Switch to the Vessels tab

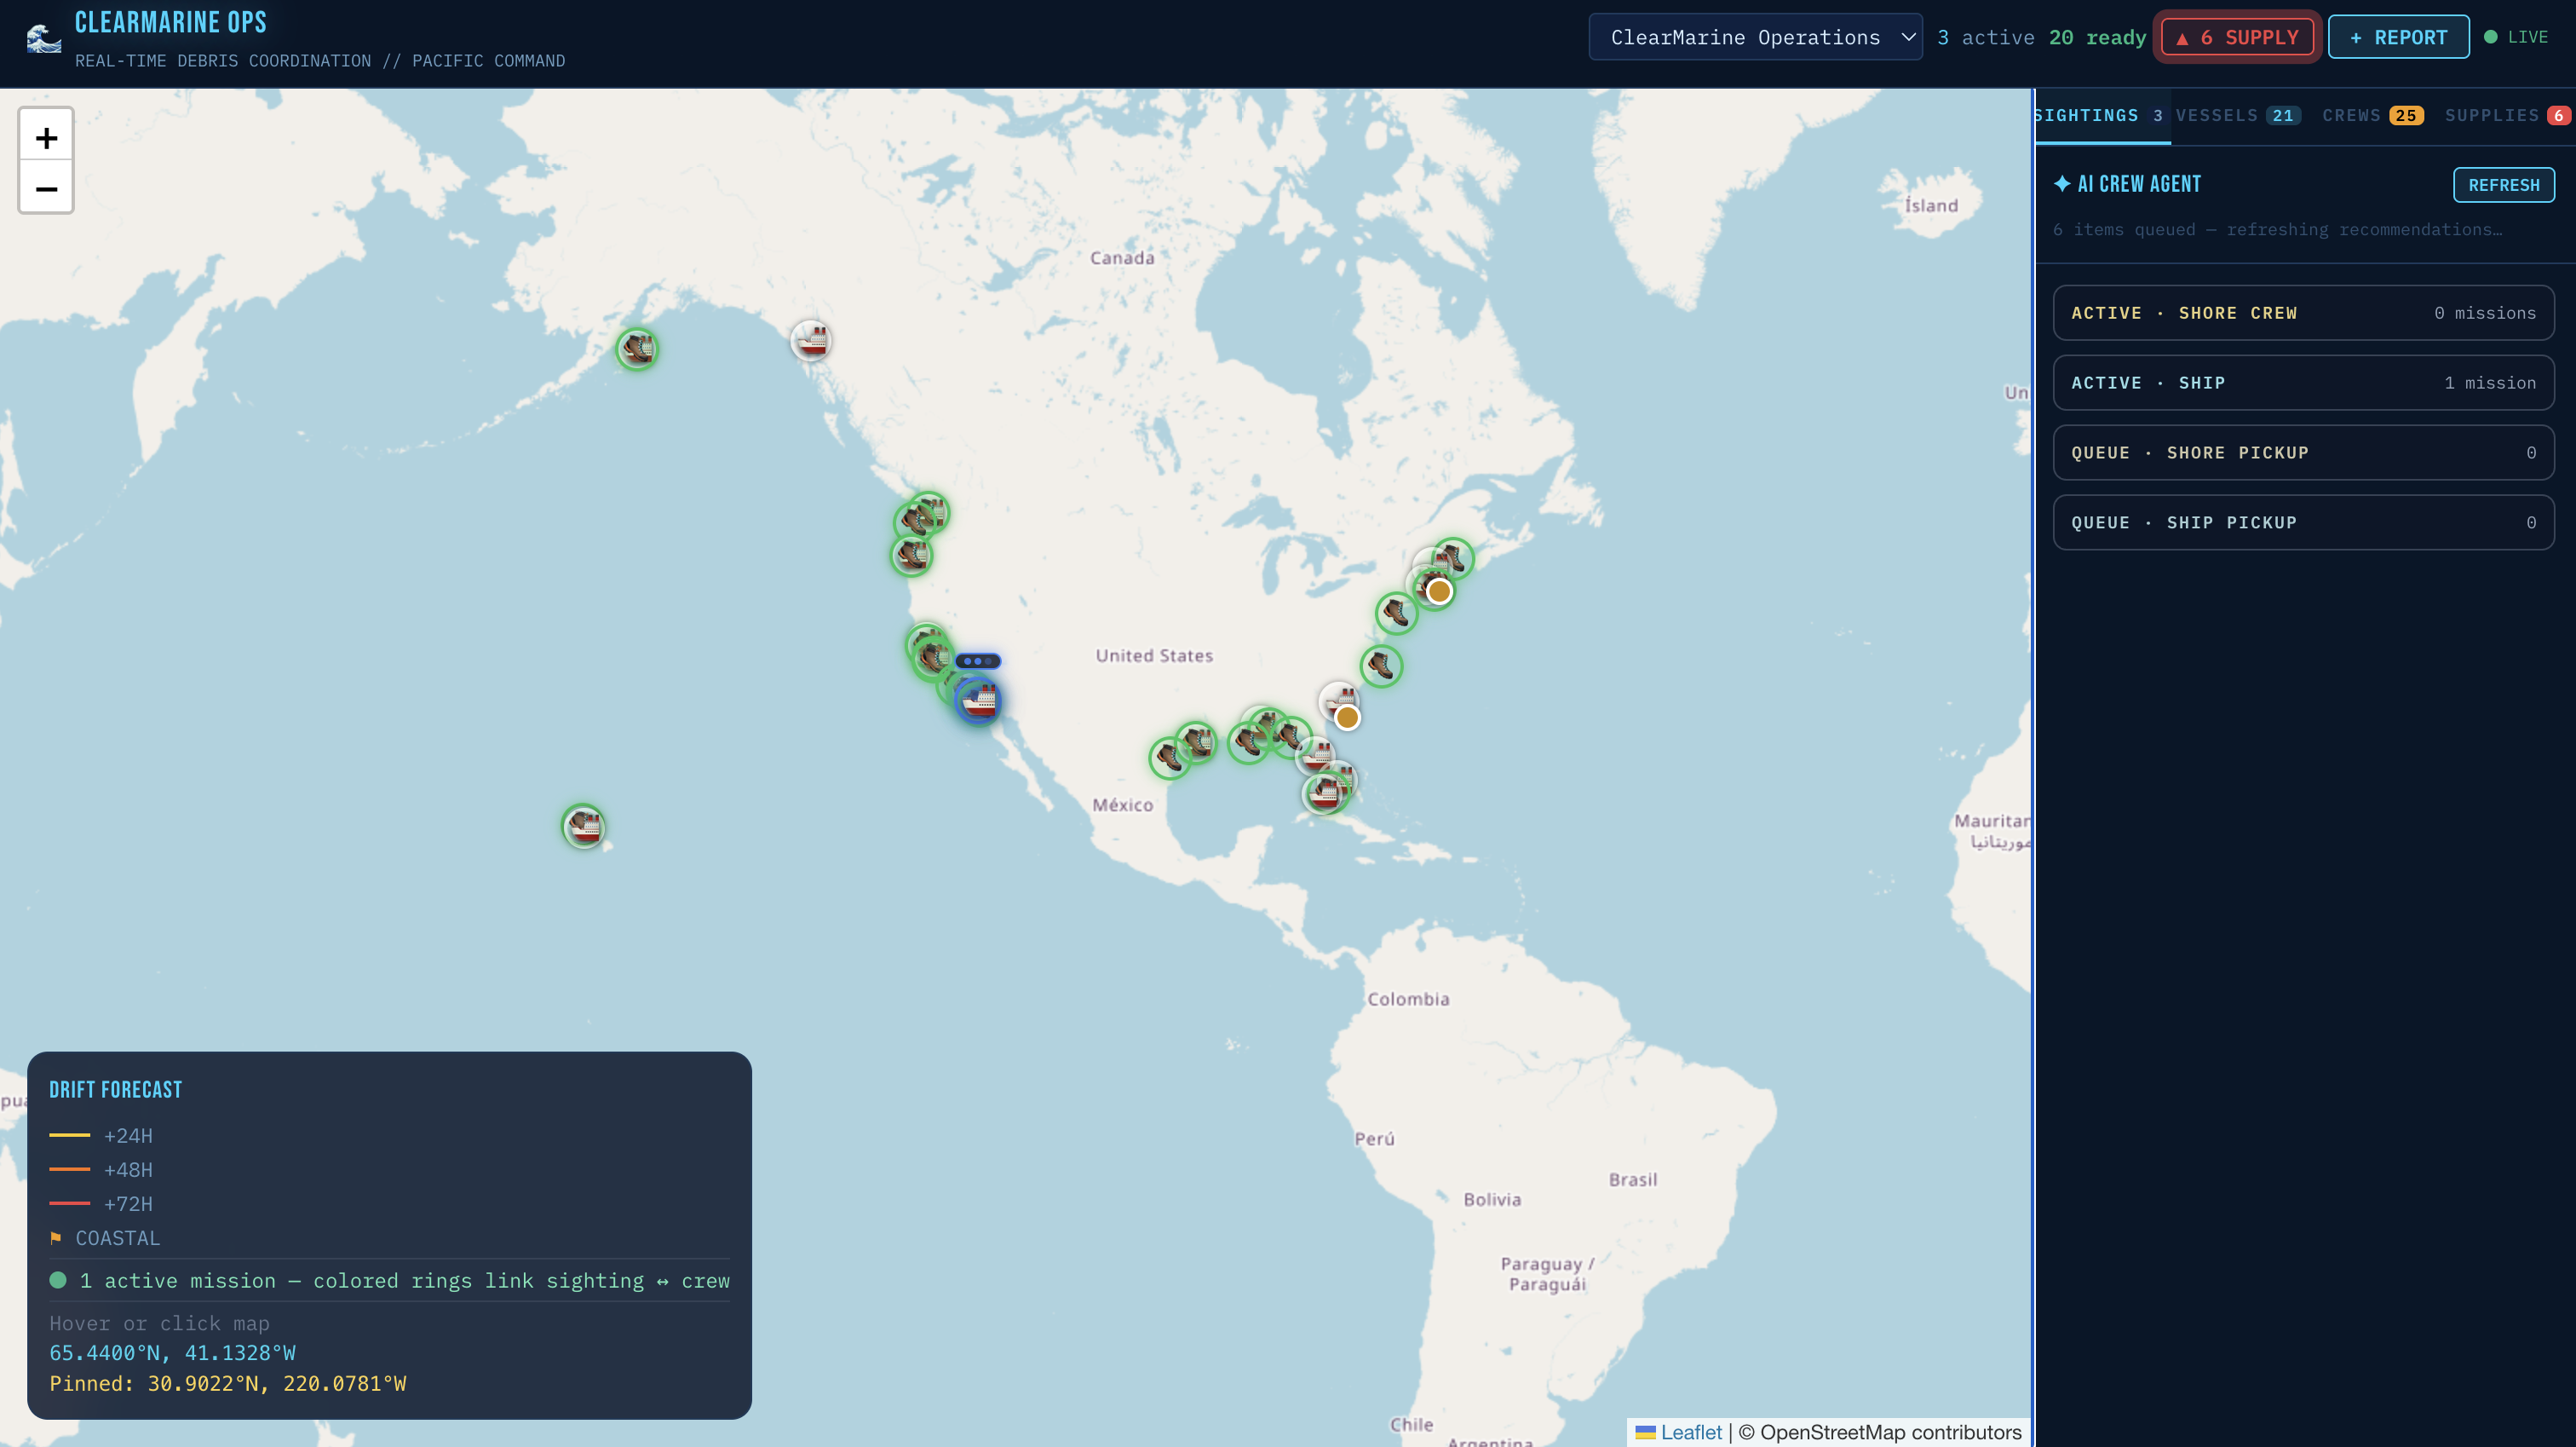tap(2237, 116)
